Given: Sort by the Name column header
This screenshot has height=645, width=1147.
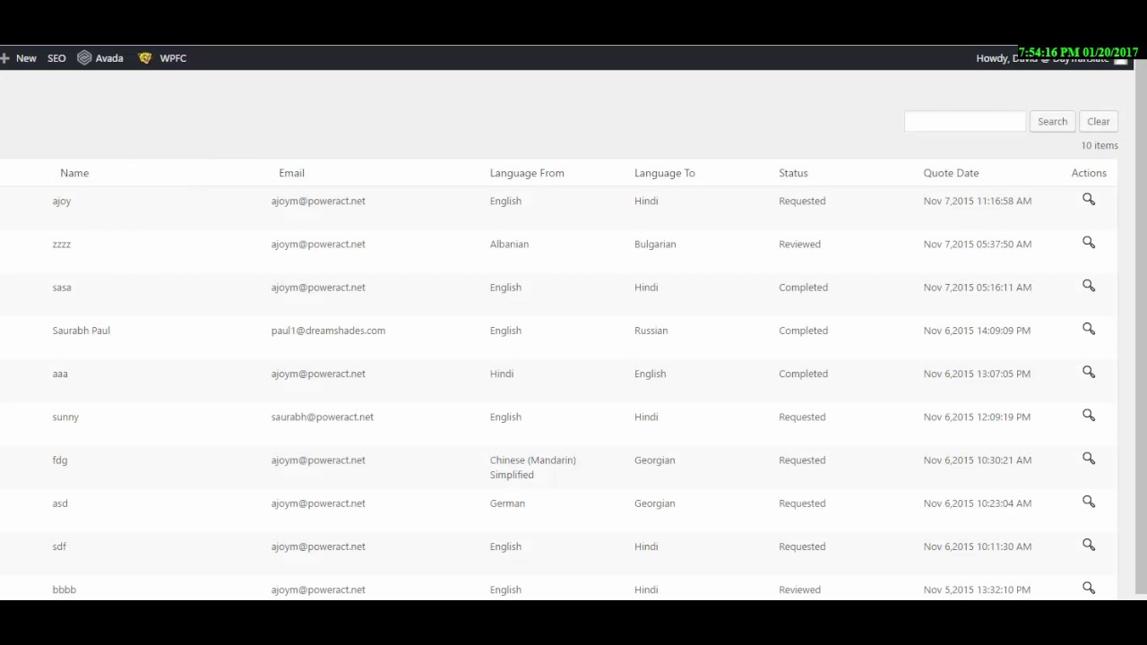Looking at the screenshot, I should point(74,173).
